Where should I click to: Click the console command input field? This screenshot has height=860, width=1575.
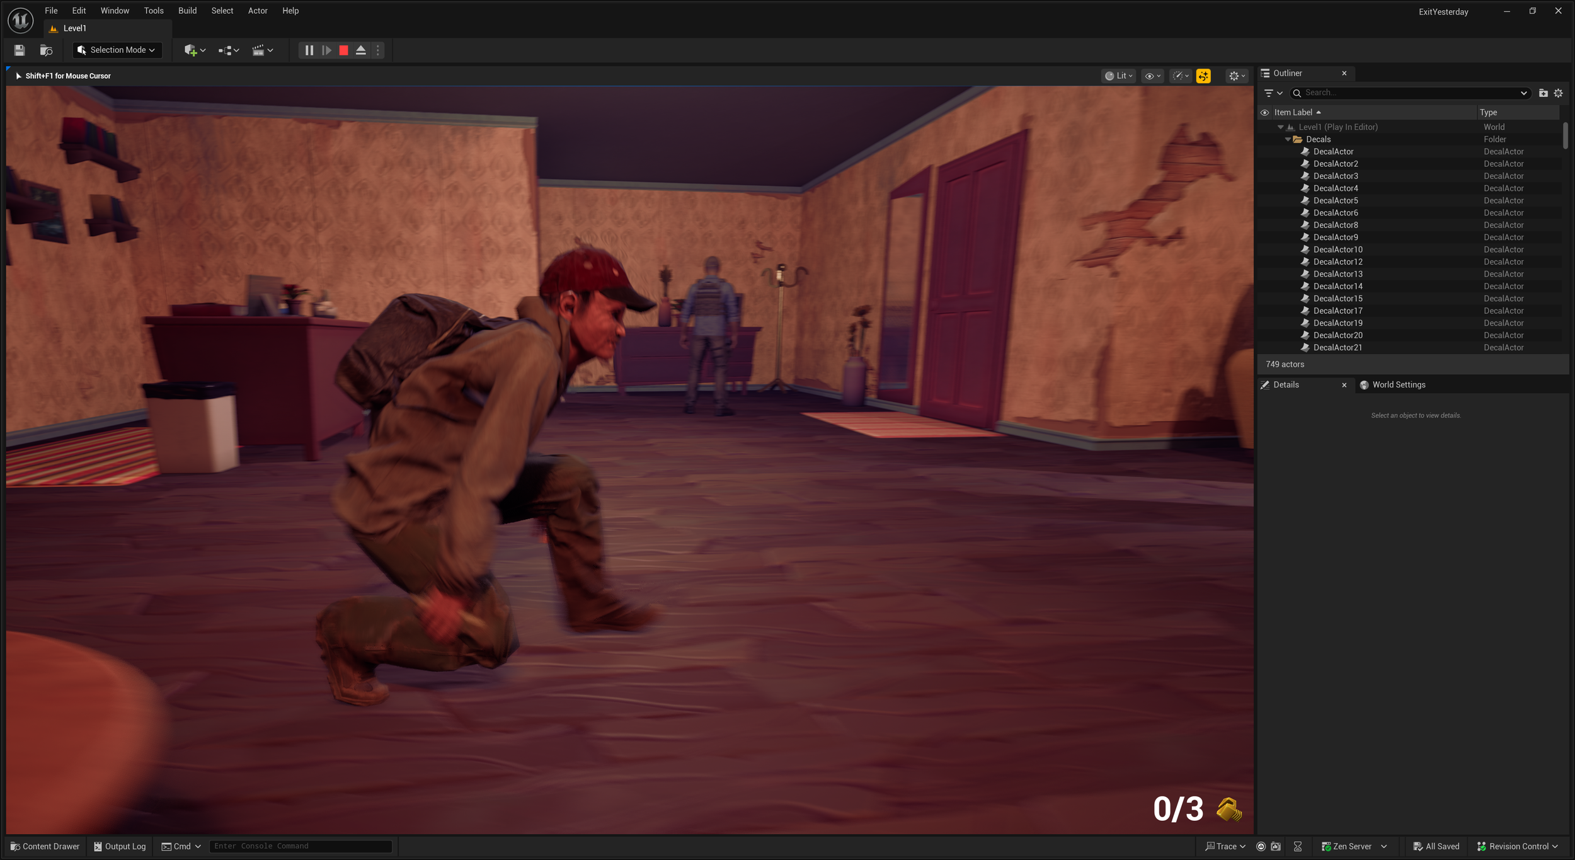[301, 846]
